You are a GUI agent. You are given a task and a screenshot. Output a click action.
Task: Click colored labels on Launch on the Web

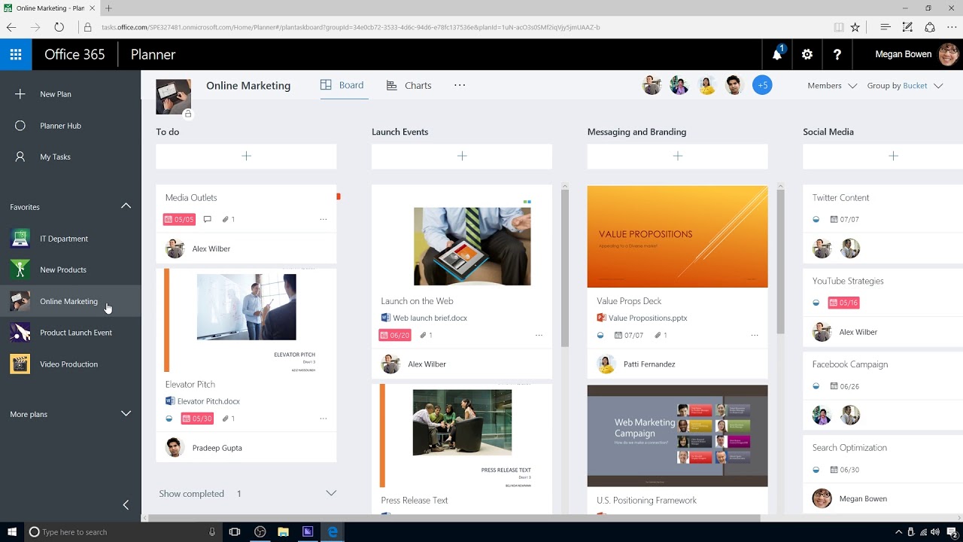pos(527,202)
